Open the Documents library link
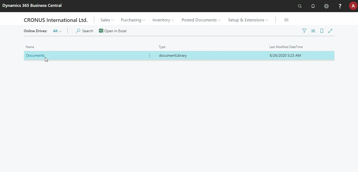Viewport: 358px width, 172px height. pos(35,55)
